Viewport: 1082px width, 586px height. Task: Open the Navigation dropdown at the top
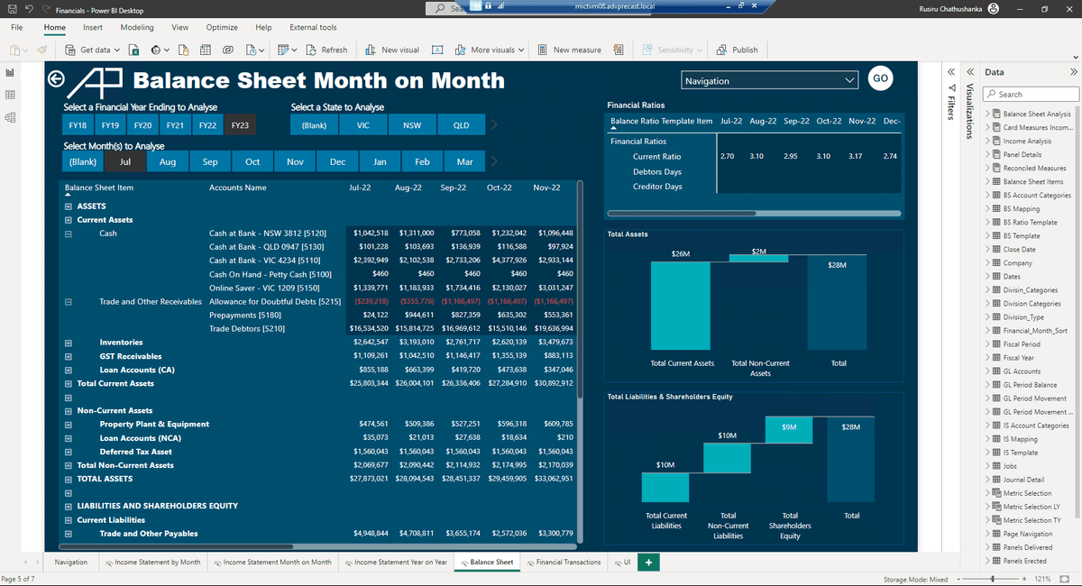(769, 78)
